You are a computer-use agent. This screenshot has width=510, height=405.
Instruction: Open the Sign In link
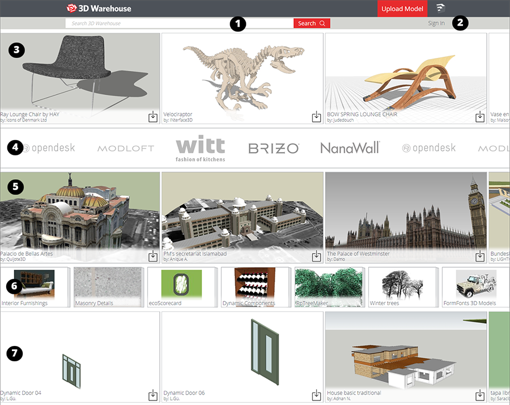[436, 23]
